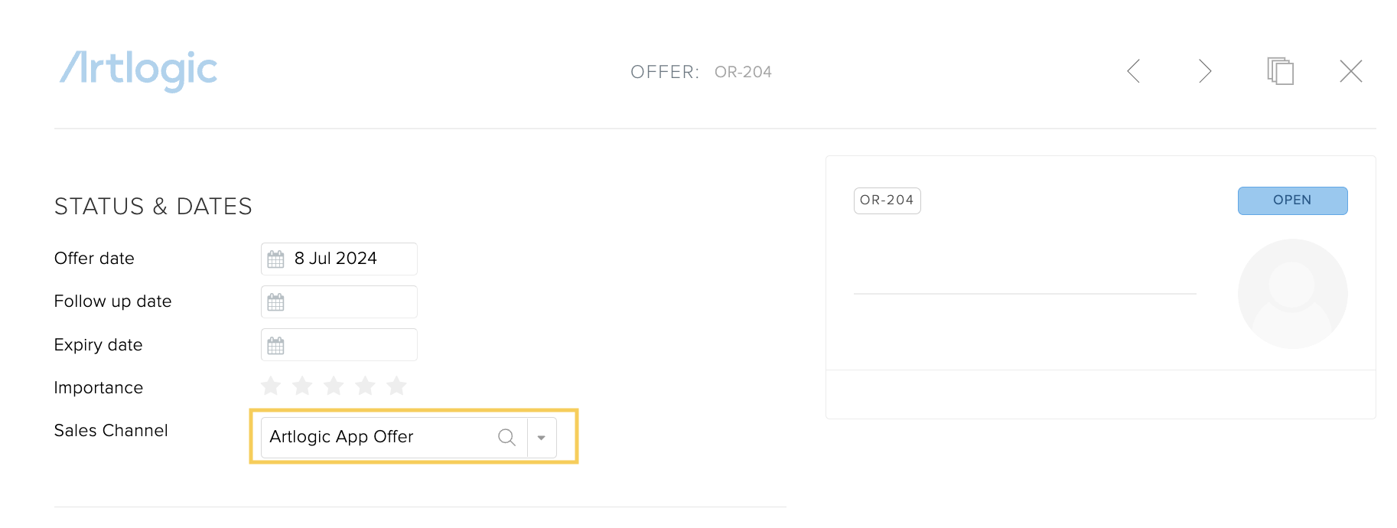The height and width of the screenshot is (528, 1397).
Task: Set Importance to three stars
Action: 334,385
